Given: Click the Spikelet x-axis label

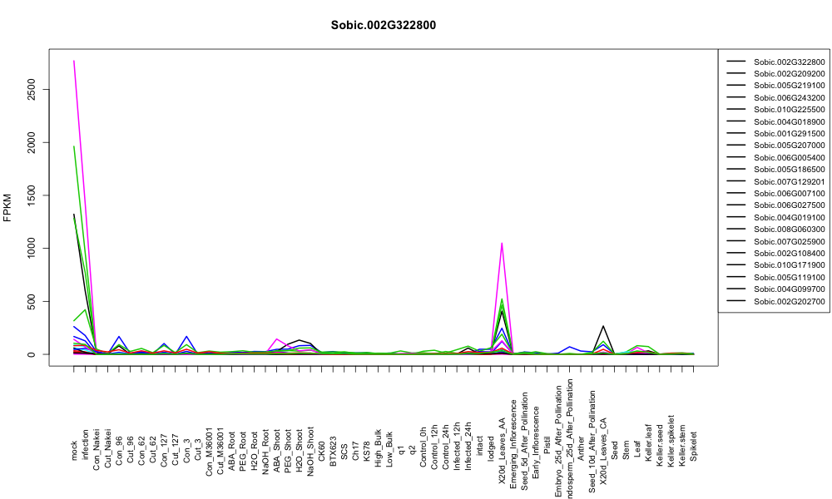Looking at the screenshot, I should click(693, 446).
